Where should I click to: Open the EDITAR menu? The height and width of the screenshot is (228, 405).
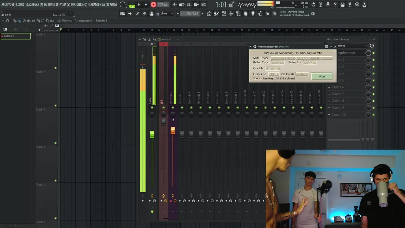pos(22,4)
